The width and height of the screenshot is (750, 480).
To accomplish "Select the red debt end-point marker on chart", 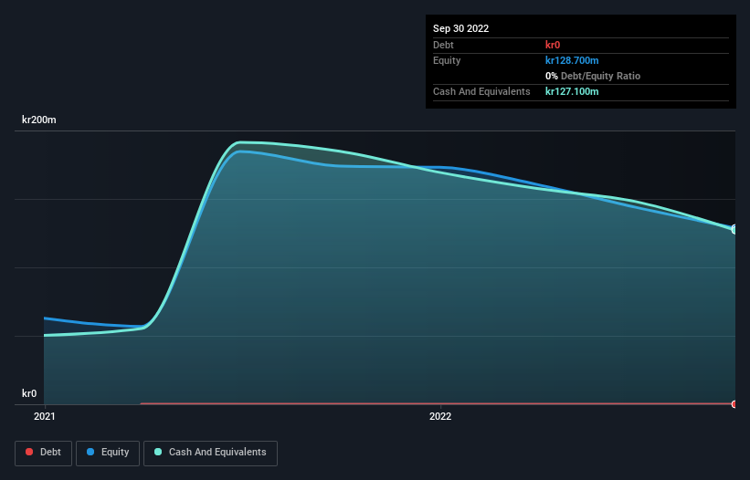I will tap(734, 404).
